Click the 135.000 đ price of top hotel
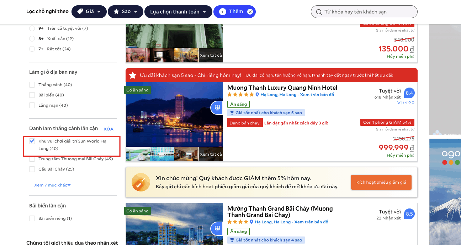Screen dimensions: 461x245 [396, 49]
